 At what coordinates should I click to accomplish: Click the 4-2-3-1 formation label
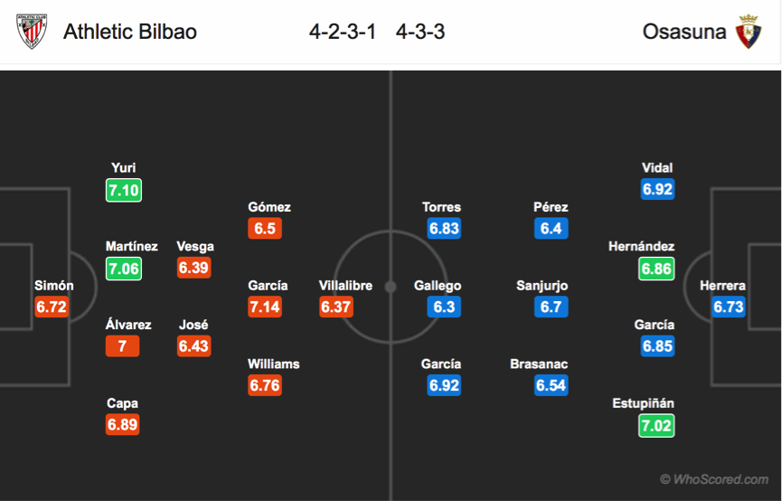[342, 32]
